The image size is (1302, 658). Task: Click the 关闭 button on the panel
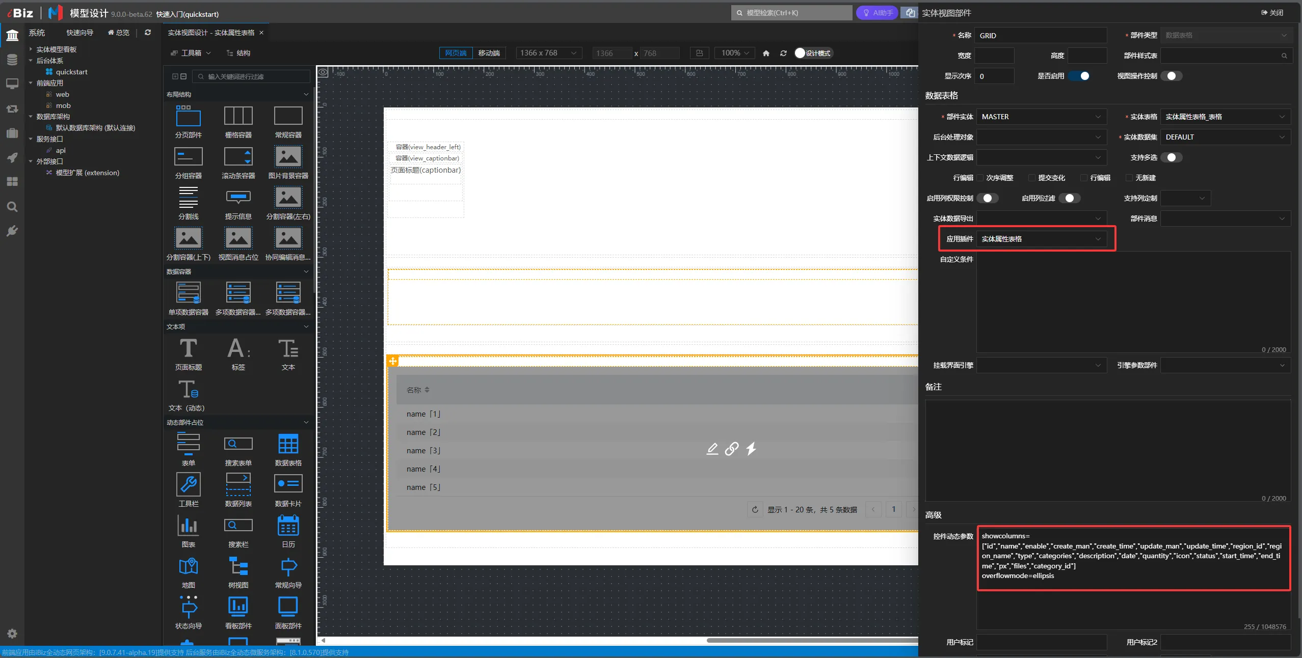(1273, 13)
